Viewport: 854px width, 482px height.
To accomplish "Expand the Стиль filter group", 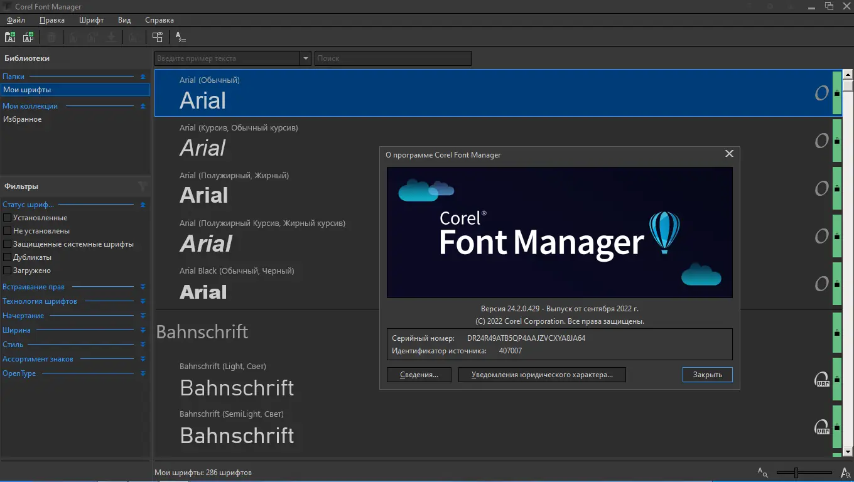I will [x=143, y=345].
